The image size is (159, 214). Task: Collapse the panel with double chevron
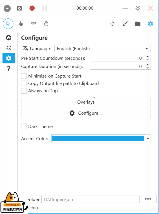[x=138, y=8]
